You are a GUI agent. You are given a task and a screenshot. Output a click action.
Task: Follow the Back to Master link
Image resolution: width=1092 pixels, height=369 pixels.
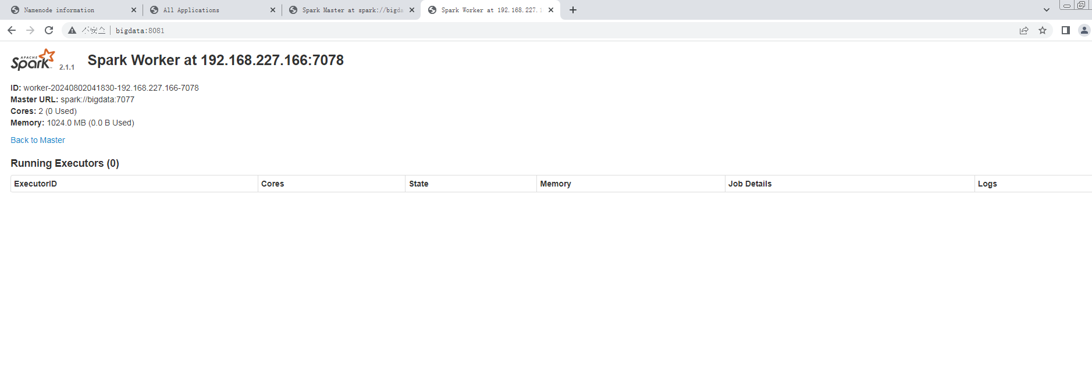(x=38, y=140)
